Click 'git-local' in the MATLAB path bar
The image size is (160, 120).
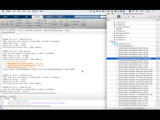pos(38,30)
